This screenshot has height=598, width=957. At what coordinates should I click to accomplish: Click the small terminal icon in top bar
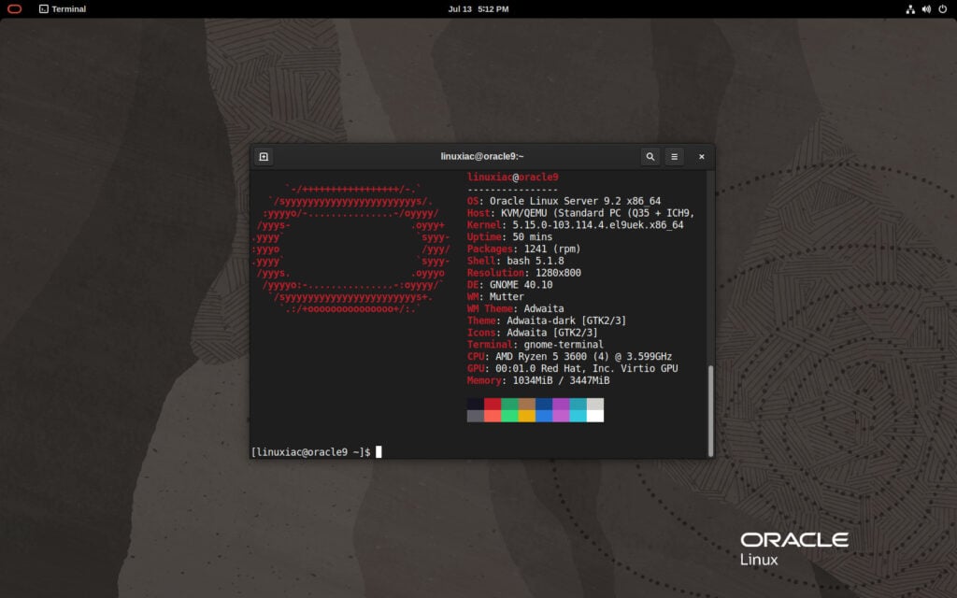click(44, 9)
